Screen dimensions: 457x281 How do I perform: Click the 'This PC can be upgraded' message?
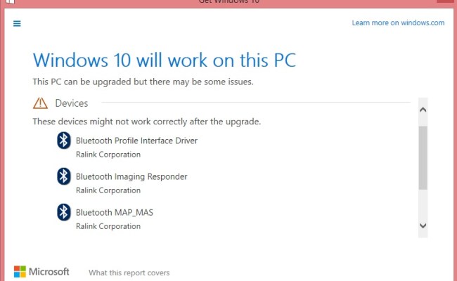coord(143,81)
